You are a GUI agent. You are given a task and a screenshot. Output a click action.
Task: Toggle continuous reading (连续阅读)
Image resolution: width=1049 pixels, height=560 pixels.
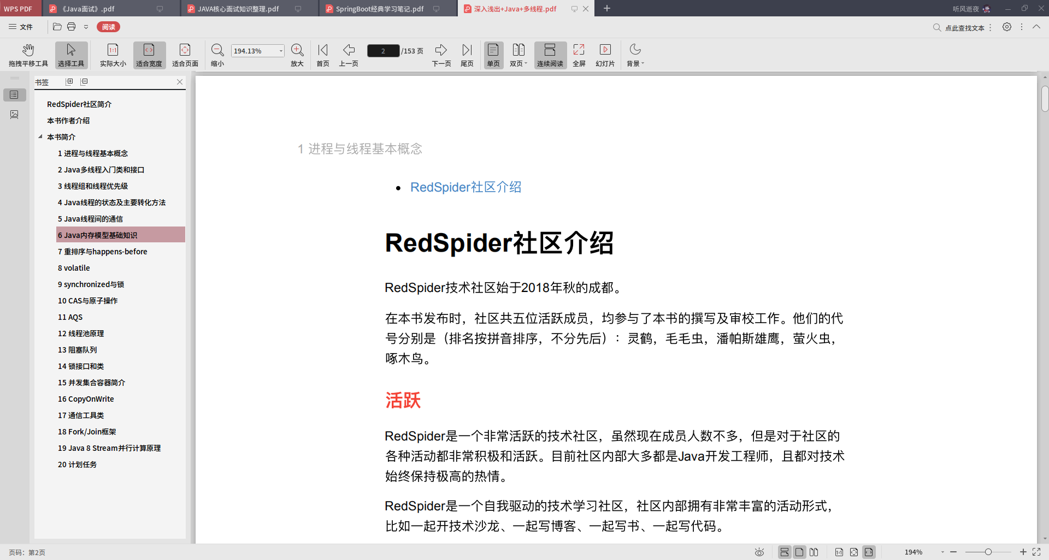click(550, 55)
